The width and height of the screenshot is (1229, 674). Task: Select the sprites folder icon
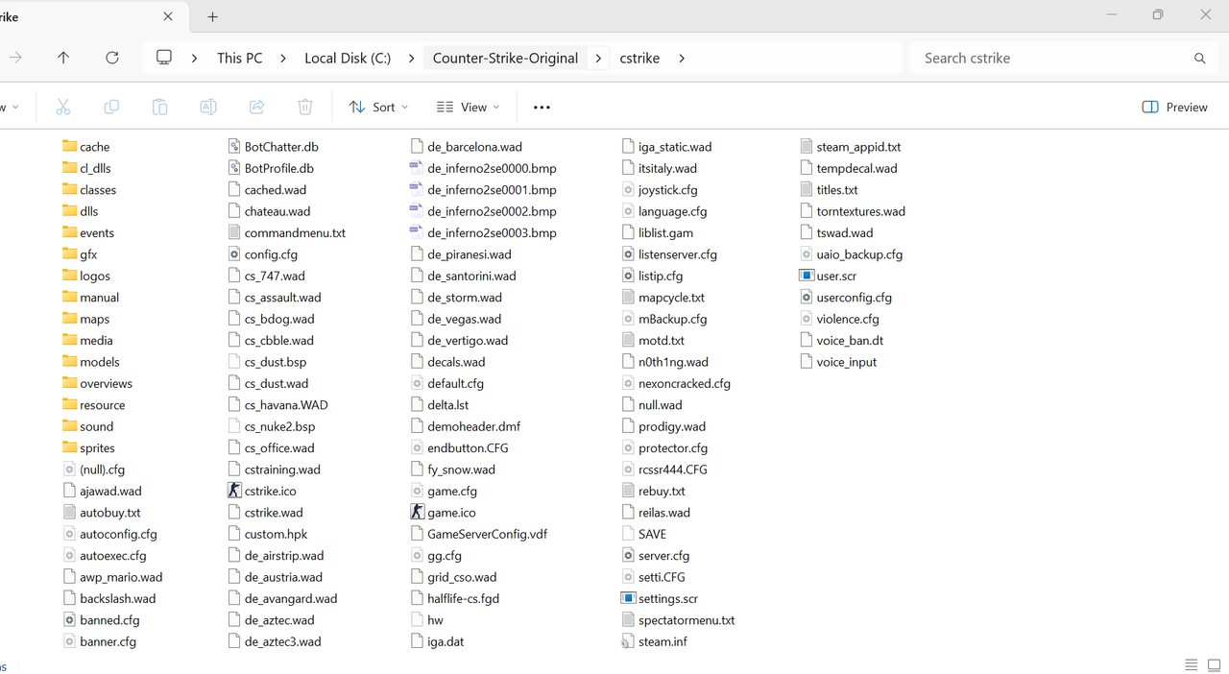click(x=69, y=447)
